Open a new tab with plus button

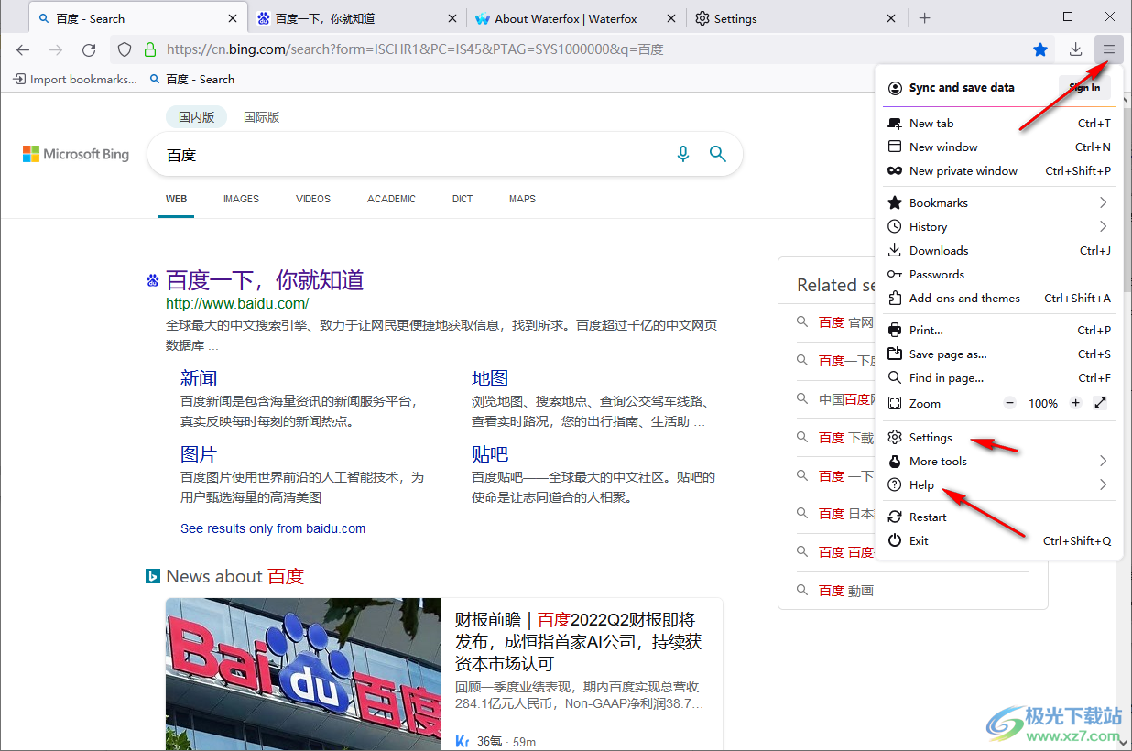[x=924, y=18]
